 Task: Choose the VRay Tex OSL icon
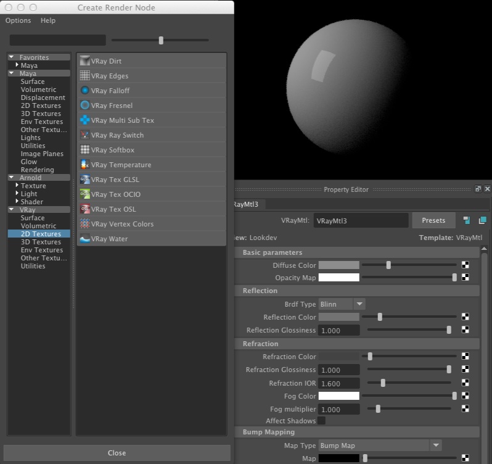pyautogui.click(x=84, y=209)
